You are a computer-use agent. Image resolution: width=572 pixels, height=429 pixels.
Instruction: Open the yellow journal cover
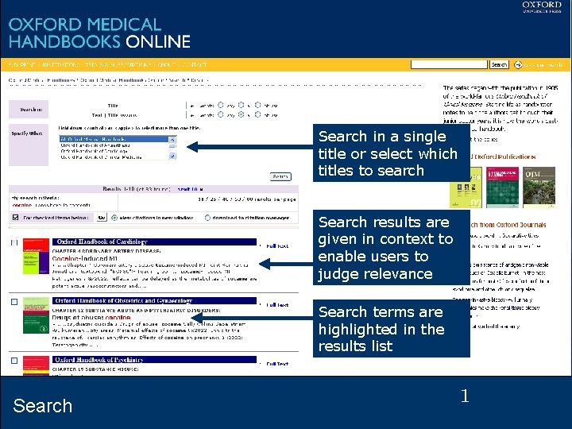point(466,187)
